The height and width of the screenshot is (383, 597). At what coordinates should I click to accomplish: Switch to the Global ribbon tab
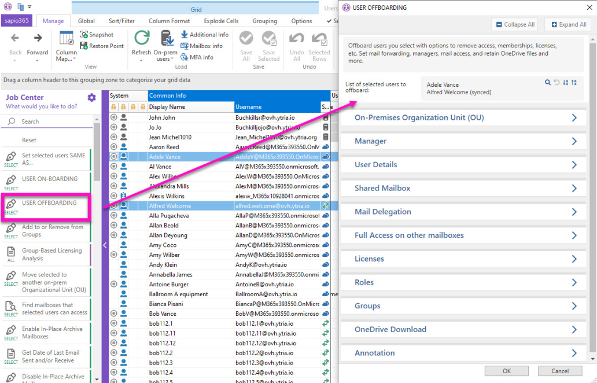[x=86, y=21]
